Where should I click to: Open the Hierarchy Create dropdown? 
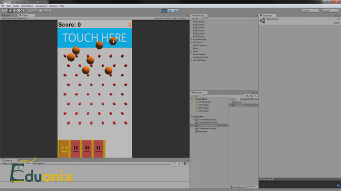195,19
